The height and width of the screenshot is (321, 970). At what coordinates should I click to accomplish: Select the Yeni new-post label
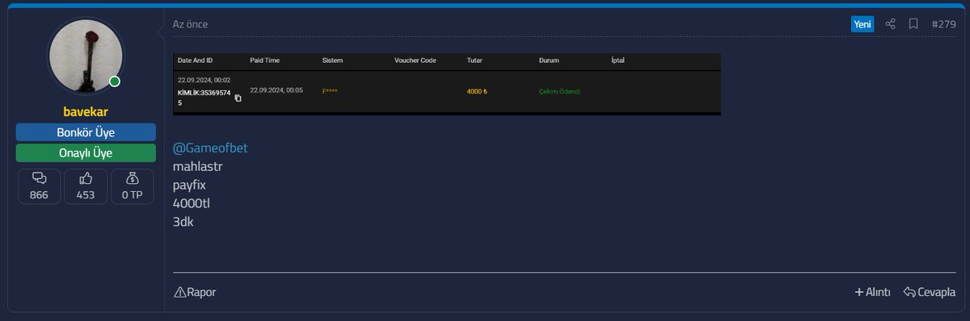pos(862,24)
